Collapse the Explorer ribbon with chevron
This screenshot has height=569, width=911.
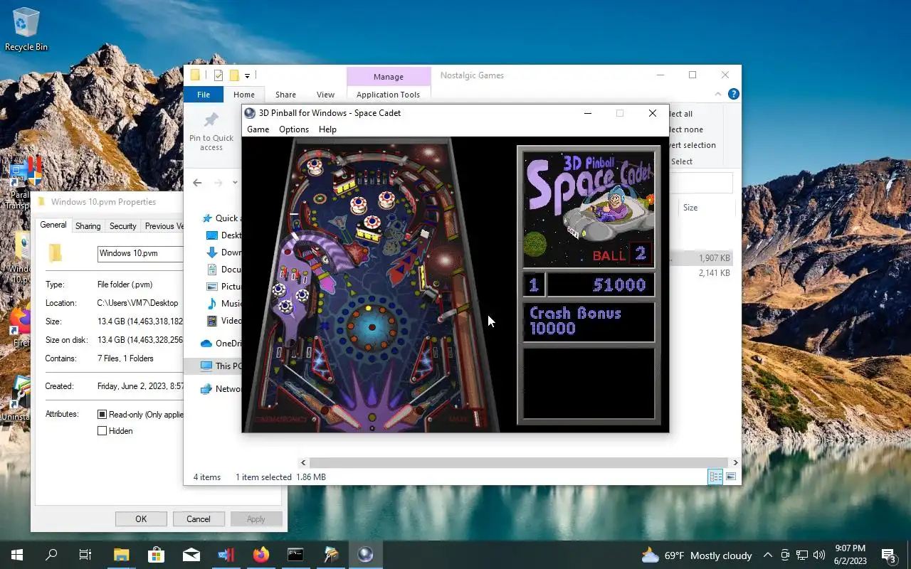click(719, 94)
